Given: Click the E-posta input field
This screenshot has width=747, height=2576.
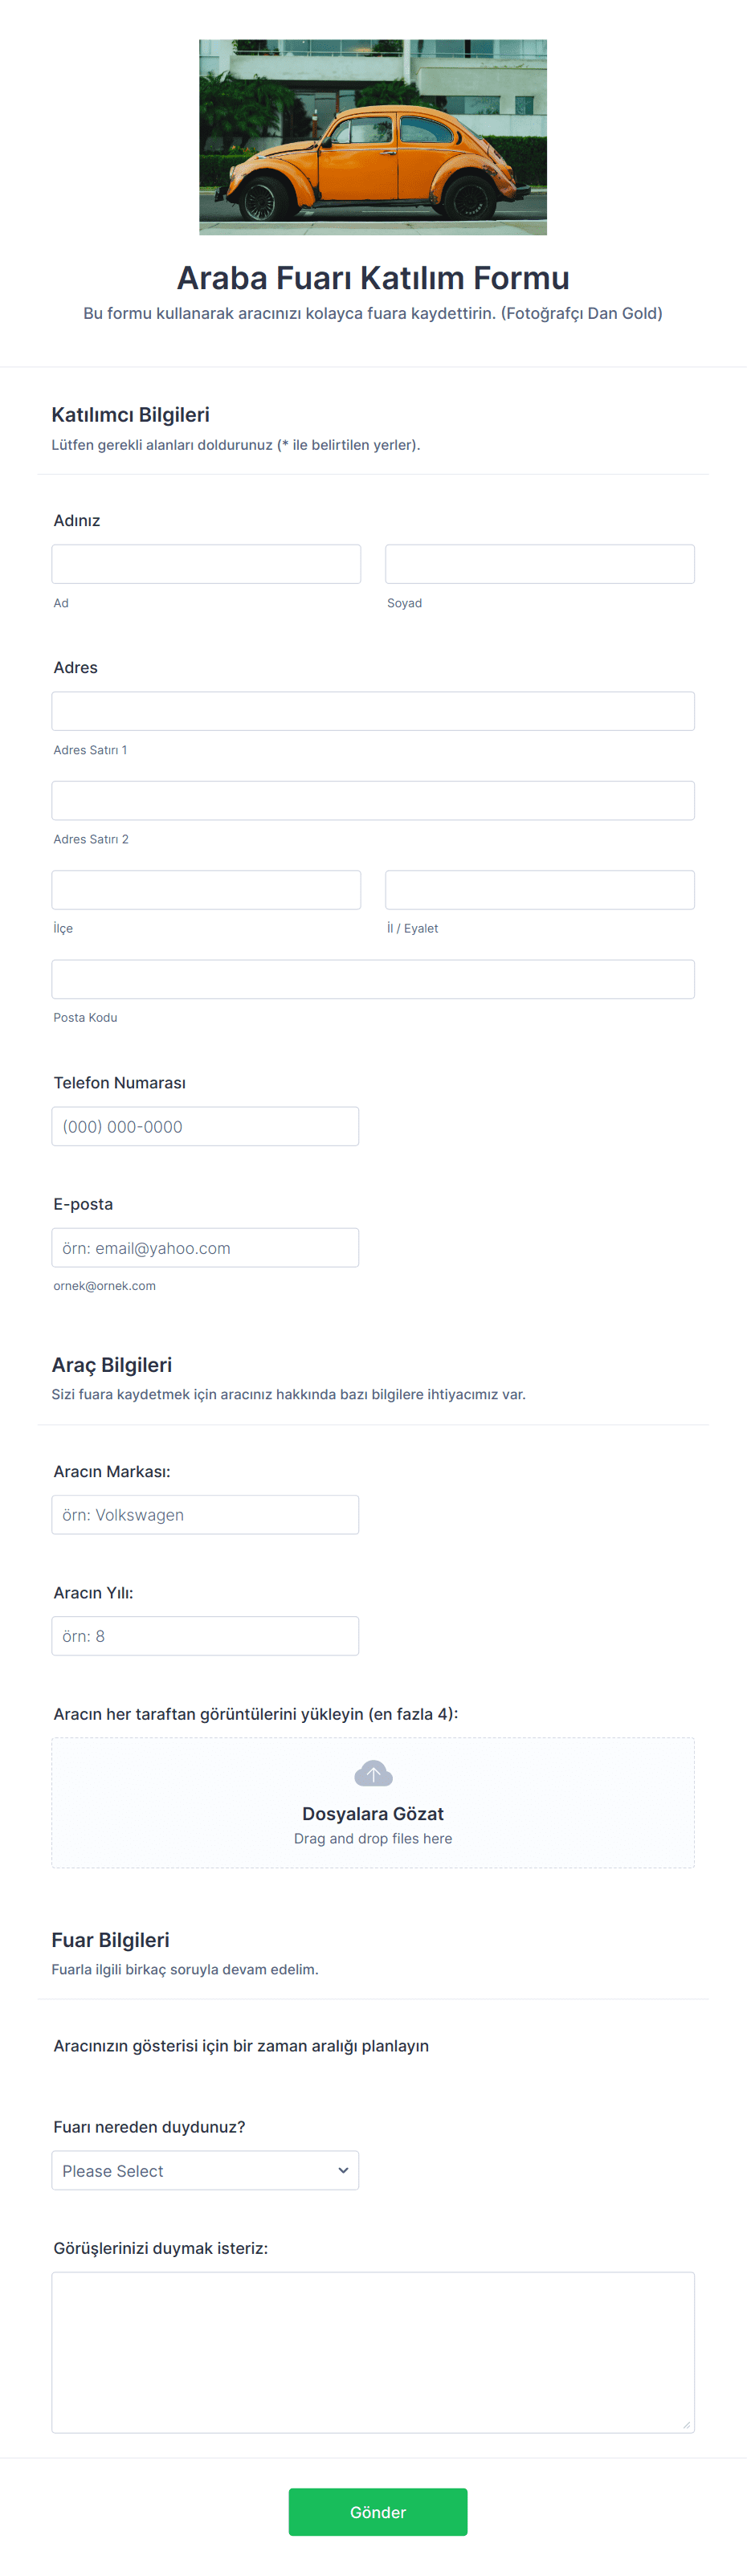Looking at the screenshot, I should click(205, 1247).
